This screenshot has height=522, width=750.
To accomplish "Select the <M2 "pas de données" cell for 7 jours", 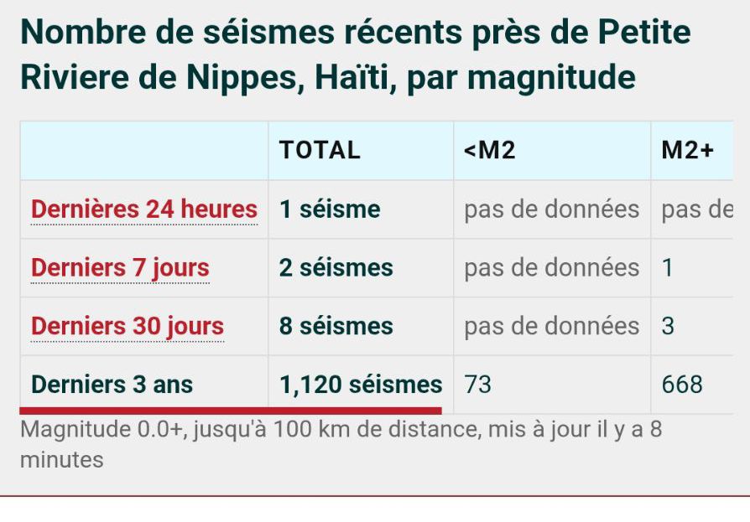I will coord(551,268).
